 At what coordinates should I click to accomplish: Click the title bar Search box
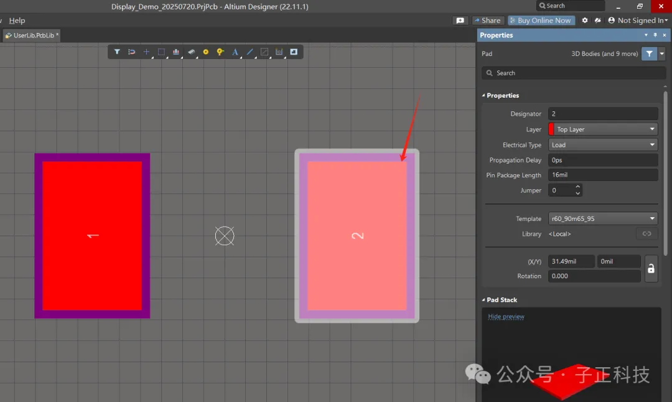pyautogui.click(x=570, y=6)
